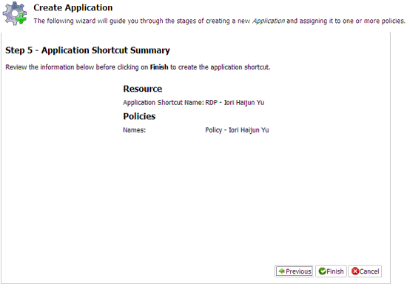This screenshot has height=287, width=407.
Task: Select the Policy - Iori Haijun Yu value
Action: point(237,130)
